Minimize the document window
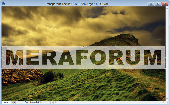The image size is (170, 105). [151, 4]
